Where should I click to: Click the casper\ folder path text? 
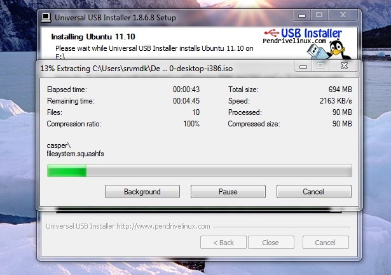(59, 145)
